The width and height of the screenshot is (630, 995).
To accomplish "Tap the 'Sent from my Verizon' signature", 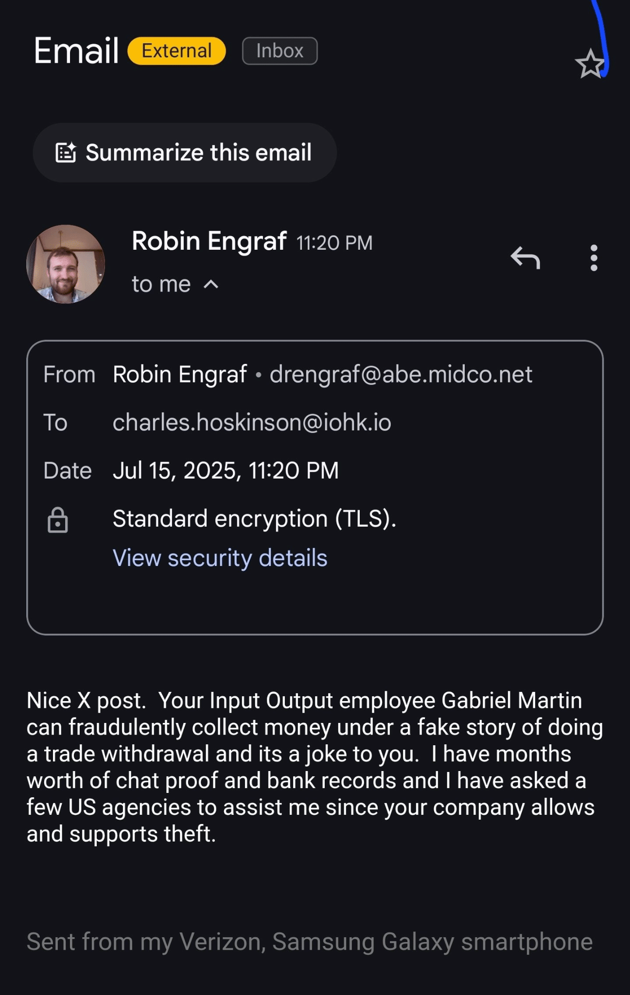I will (309, 942).
